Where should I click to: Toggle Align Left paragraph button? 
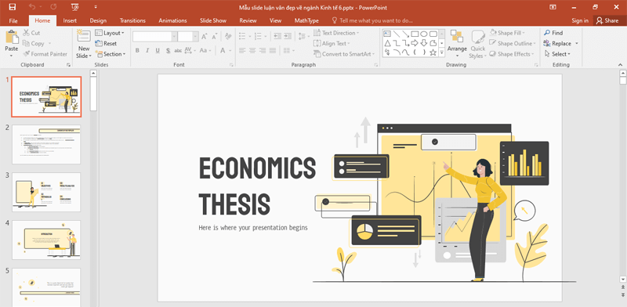(x=242, y=50)
